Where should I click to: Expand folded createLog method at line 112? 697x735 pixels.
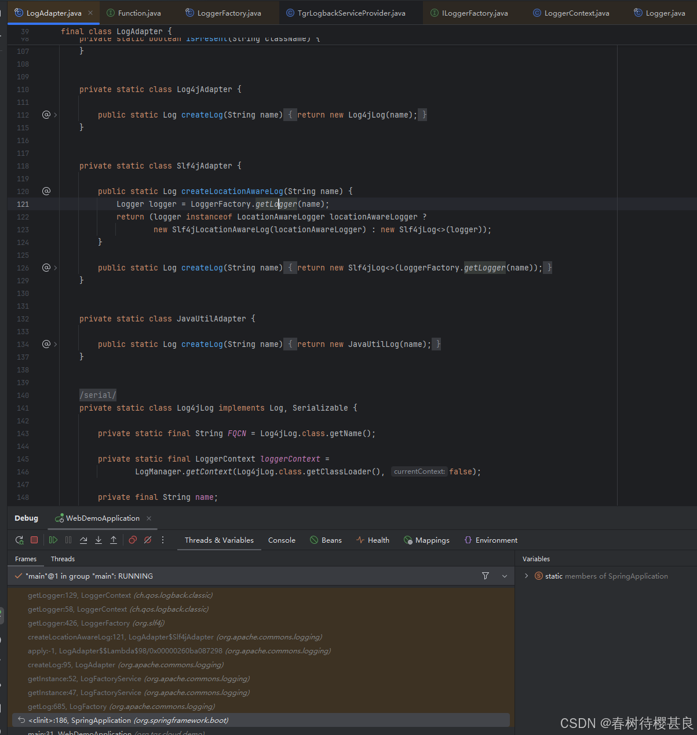point(56,115)
